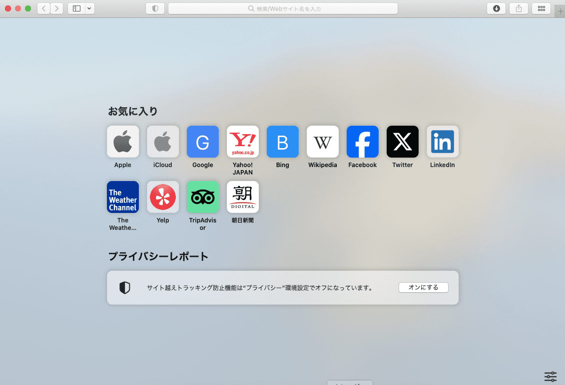Image resolution: width=565 pixels, height=385 pixels.
Task: Open the Wikipedia favorite icon
Action: pos(322,142)
